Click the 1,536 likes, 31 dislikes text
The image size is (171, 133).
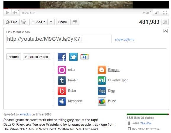[140, 118]
